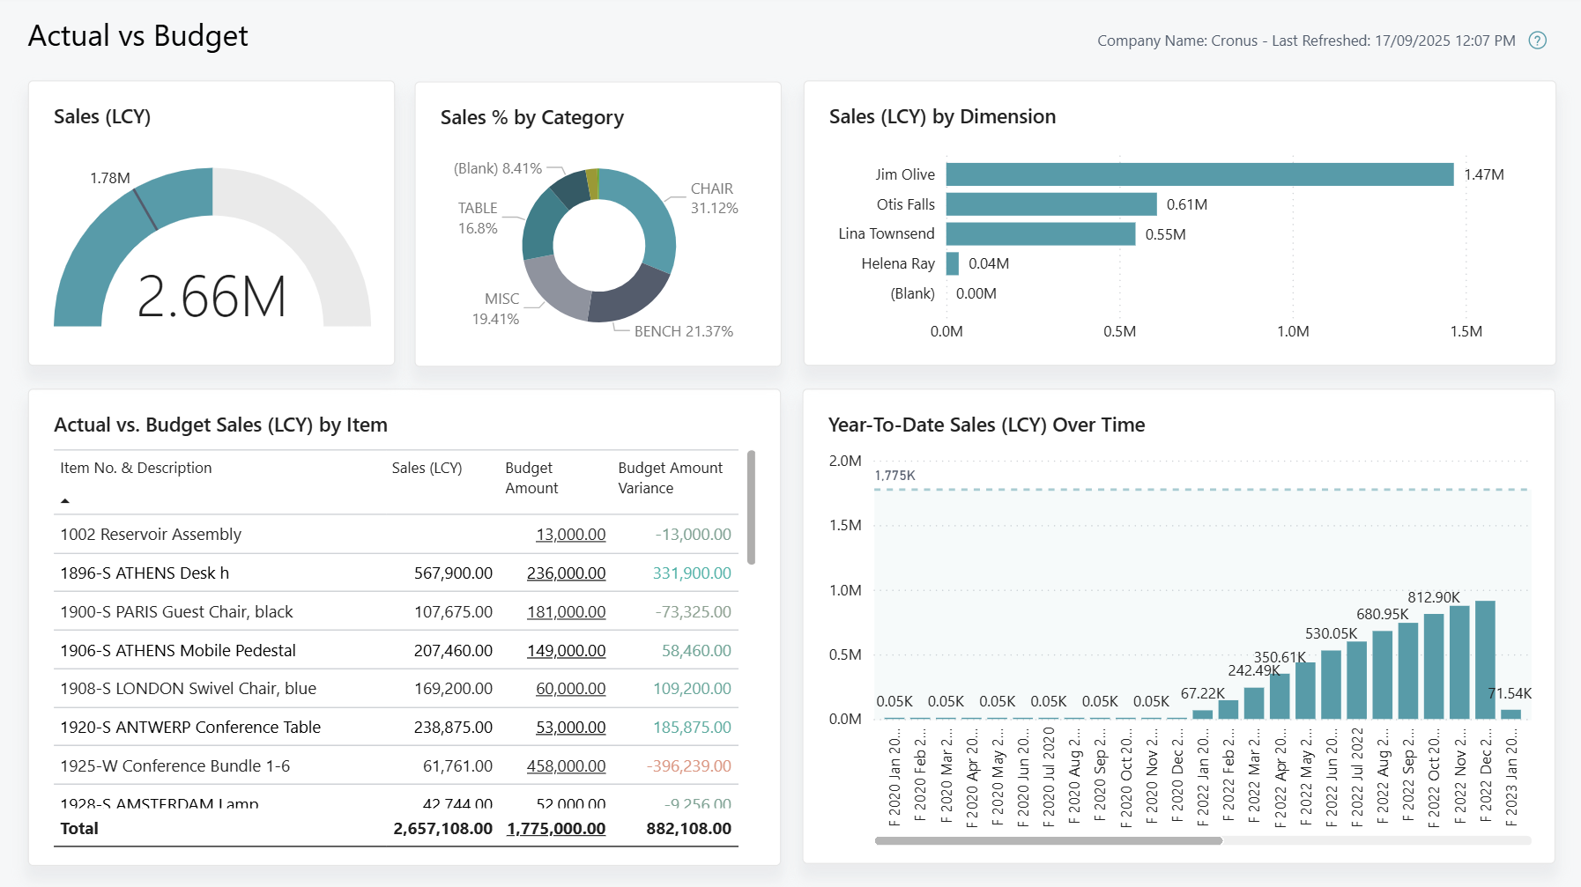Click the 1,775,000.00 total Budget Amount link
This screenshot has width=1581, height=887.
pyautogui.click(x=555, y=828)
